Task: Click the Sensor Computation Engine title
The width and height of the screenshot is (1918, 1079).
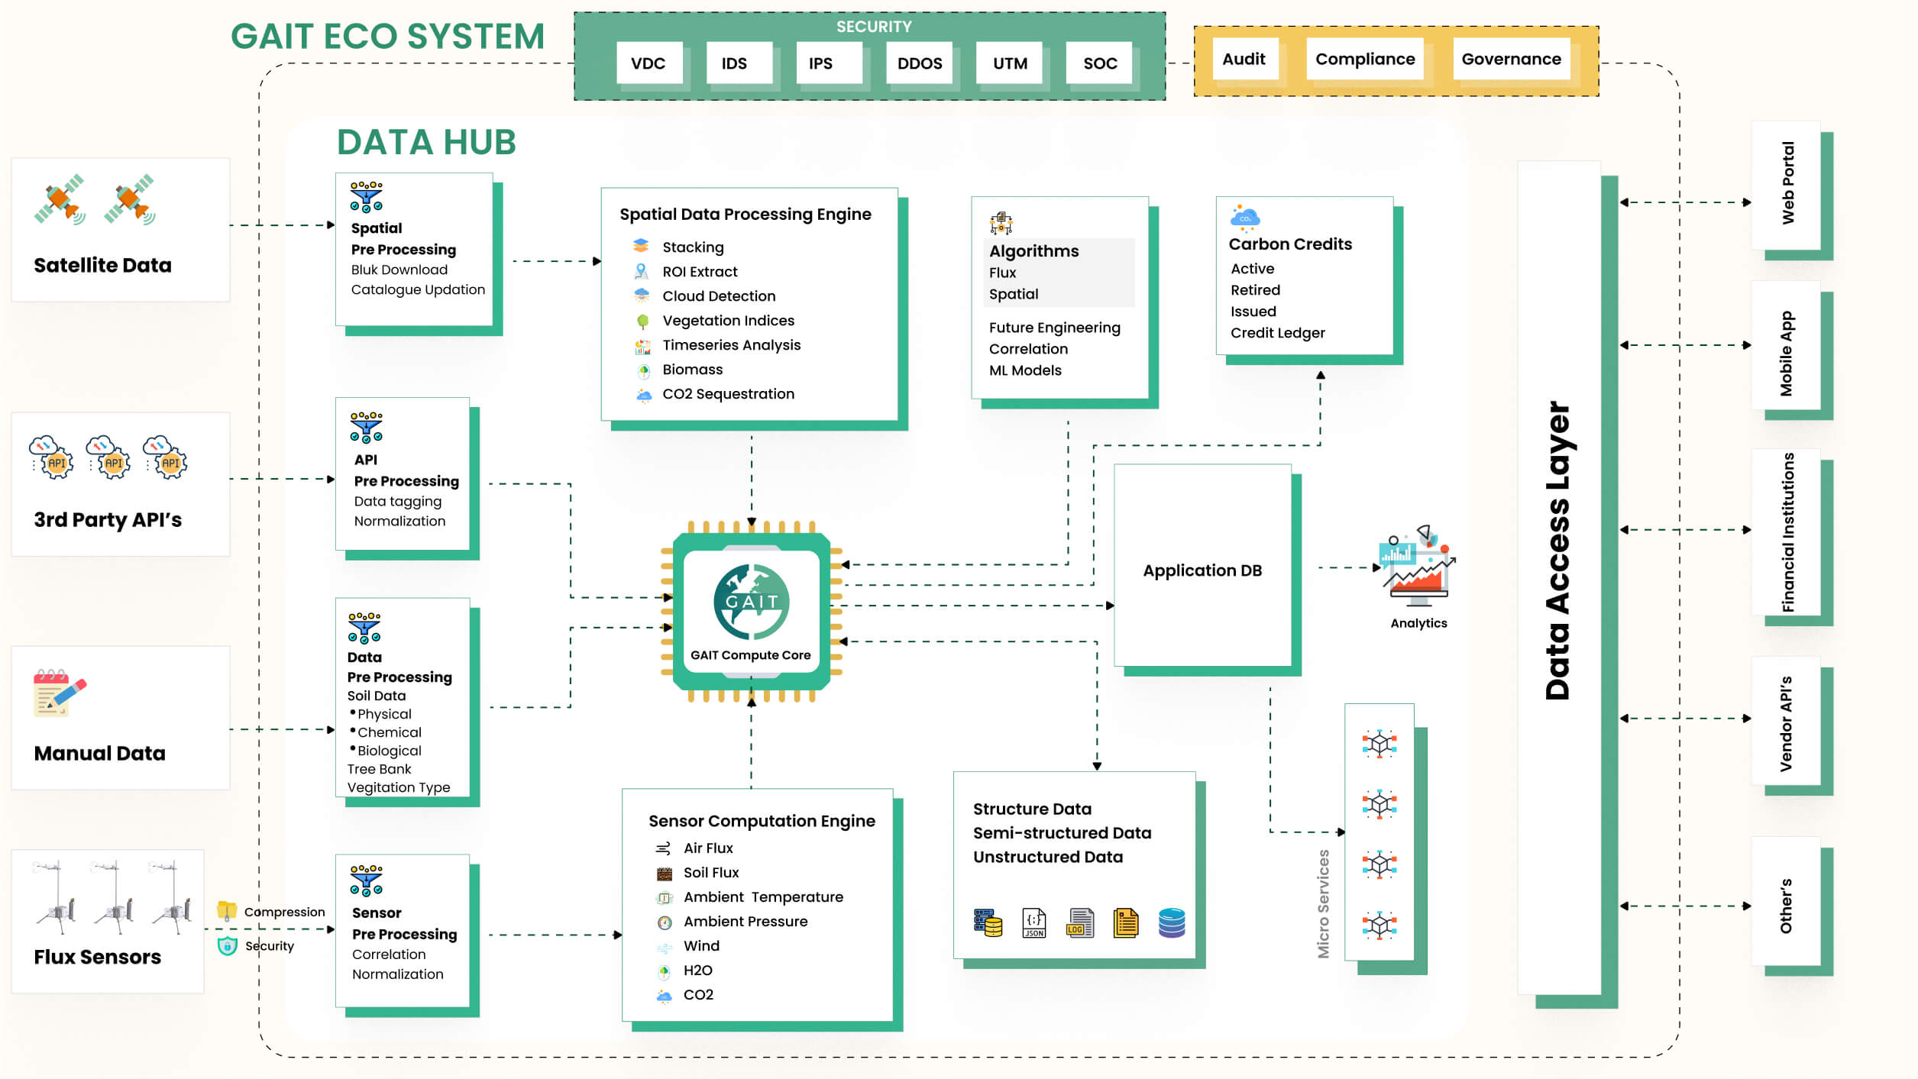Action: [762, 821]
